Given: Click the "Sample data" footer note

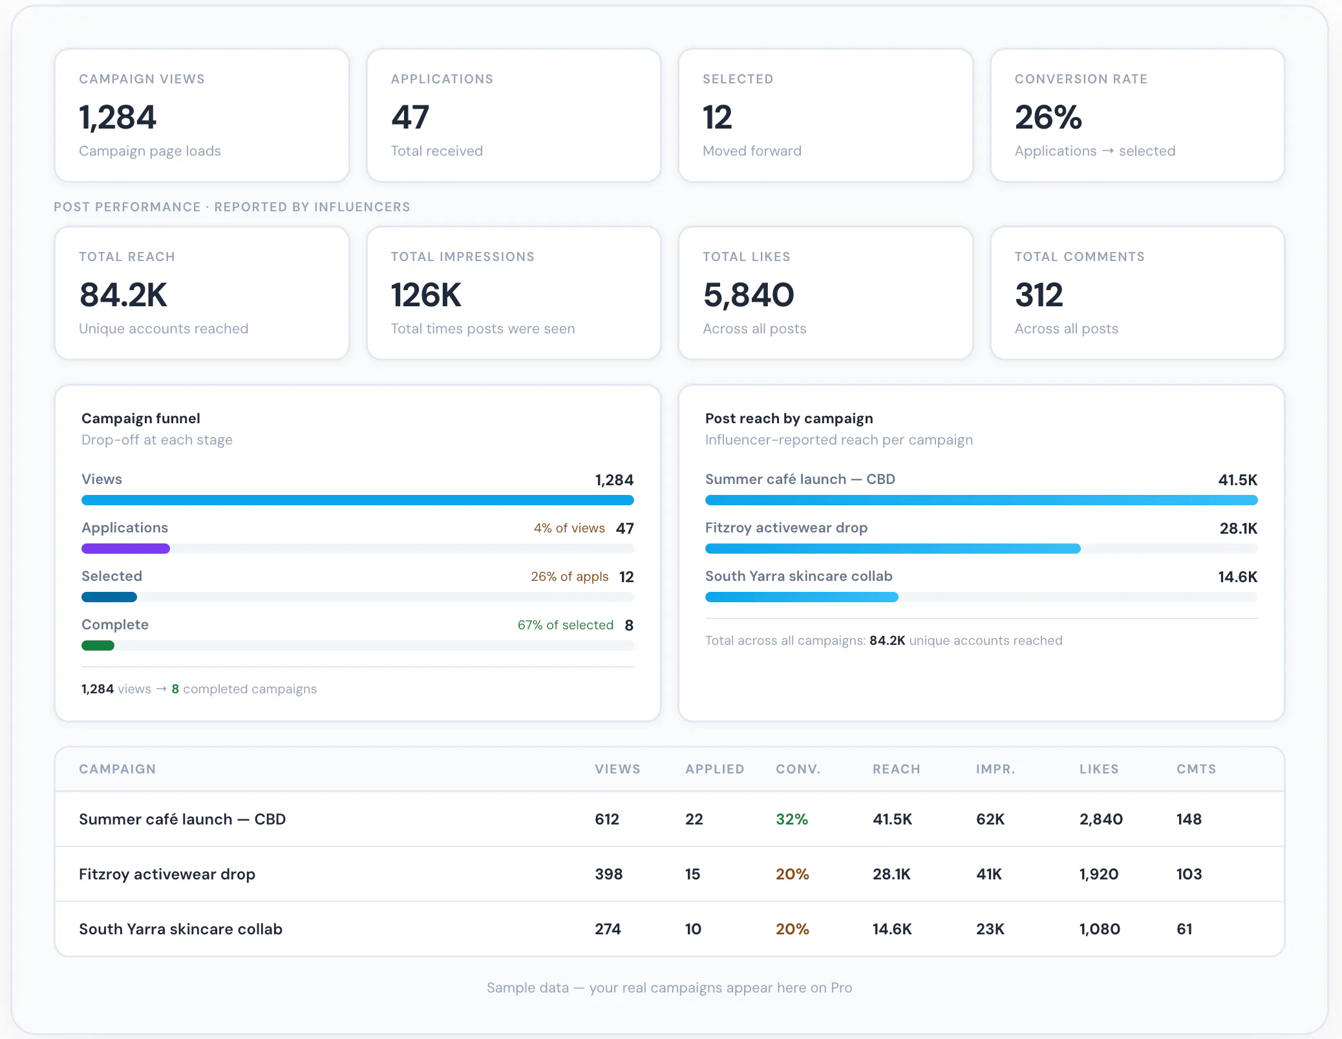Looking at the screenshot, I should click(x=670, y=988).
